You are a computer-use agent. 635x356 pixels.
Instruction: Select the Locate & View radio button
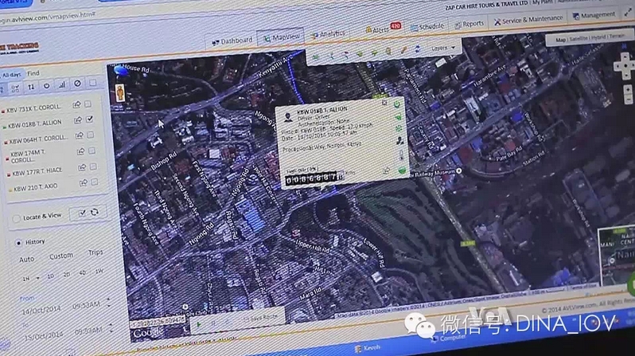coord(16,218)
